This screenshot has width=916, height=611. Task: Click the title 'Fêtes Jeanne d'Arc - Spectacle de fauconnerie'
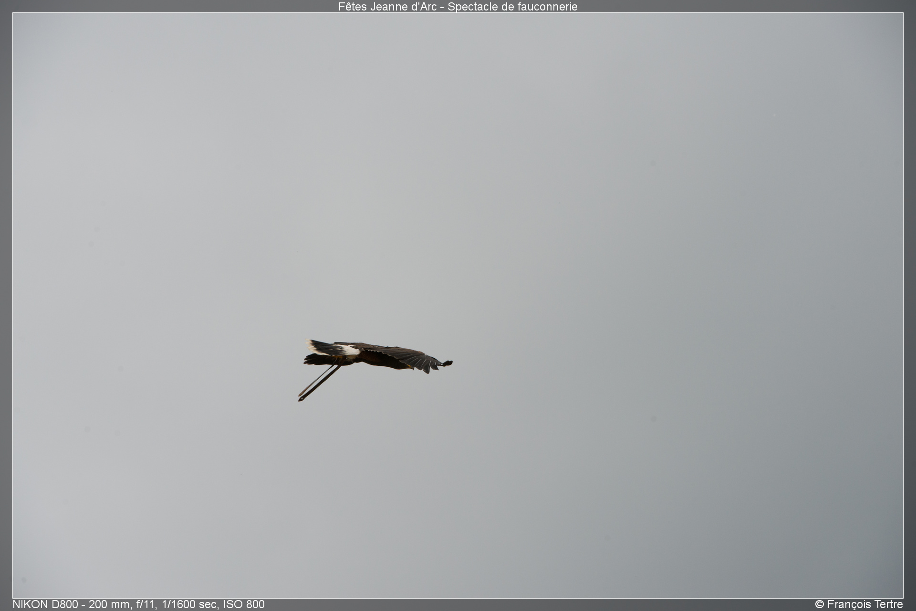[x=458, y=7]
